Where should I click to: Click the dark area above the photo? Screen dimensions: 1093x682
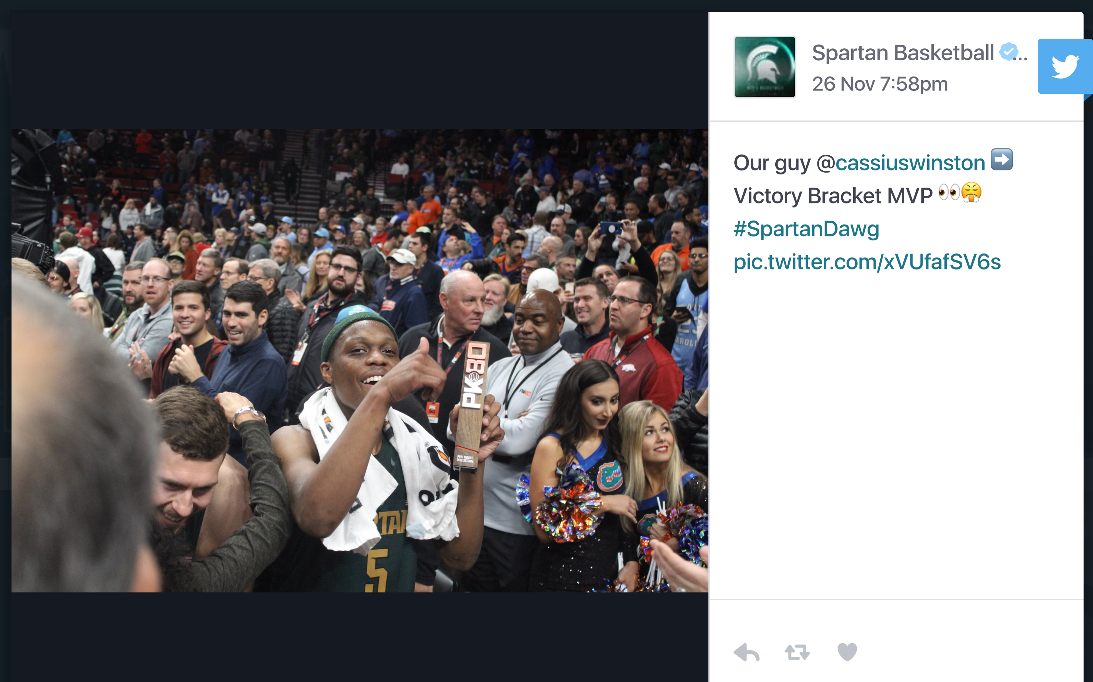(x=359, y=70)
